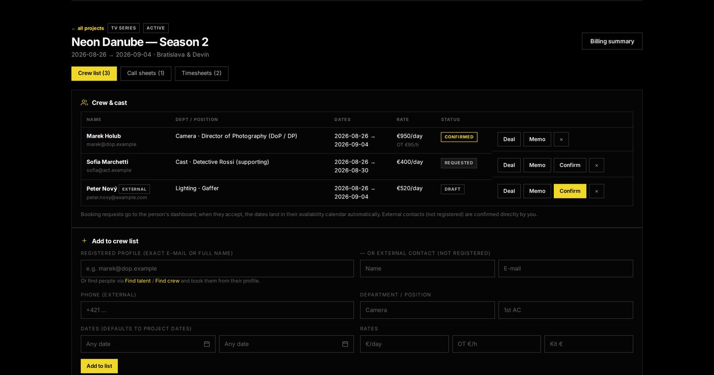Click the Add to list button
This screenshot has width=714, height=375.
point(99,366)
